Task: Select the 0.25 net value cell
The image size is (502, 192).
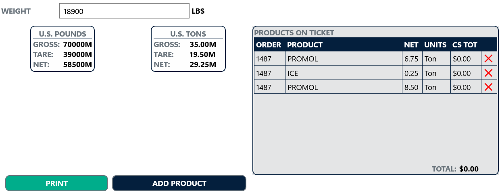Action: (x=411, y=74)
